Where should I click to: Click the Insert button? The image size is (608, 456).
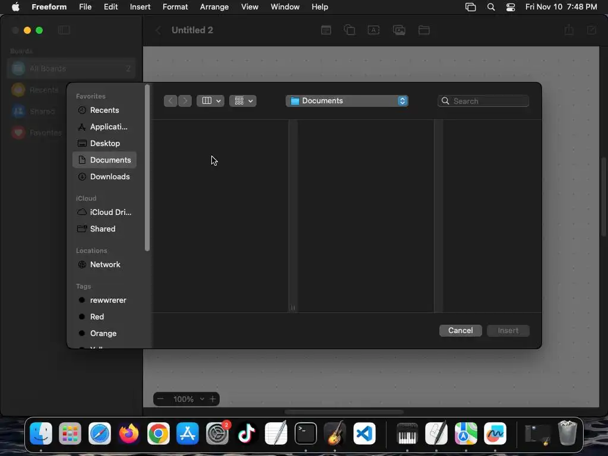click(x=508, y=330)
